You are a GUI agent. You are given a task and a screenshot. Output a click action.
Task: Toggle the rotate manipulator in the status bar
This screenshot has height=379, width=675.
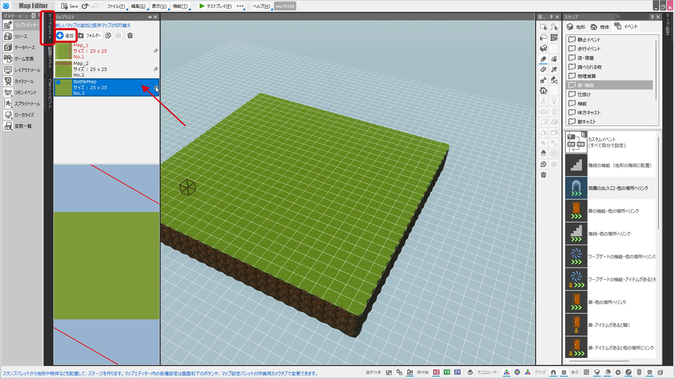[517, 372]
